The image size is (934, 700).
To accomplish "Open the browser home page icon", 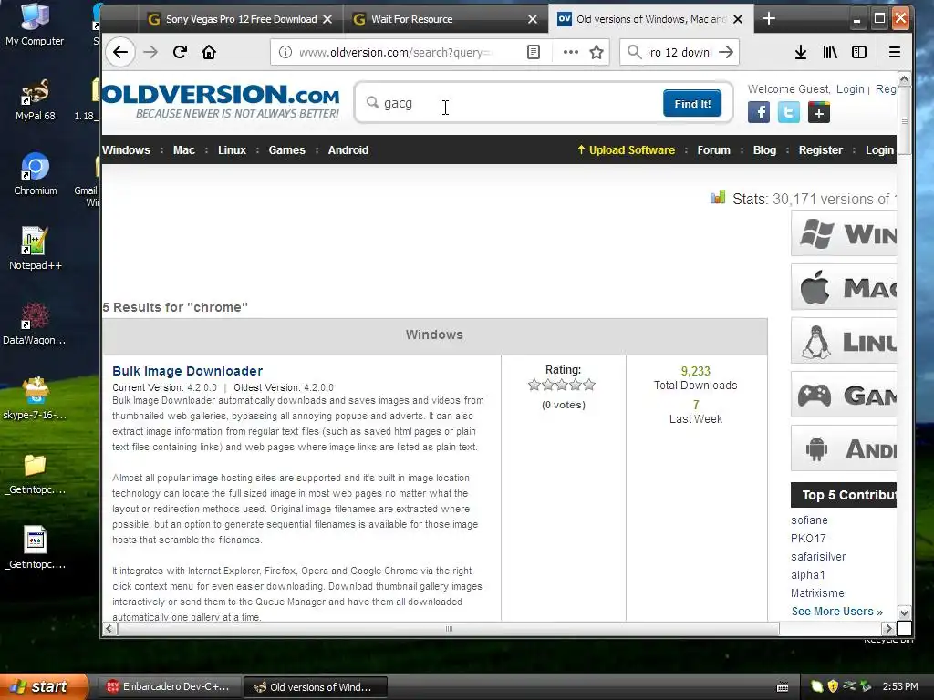I will click(x=209, y=52).
